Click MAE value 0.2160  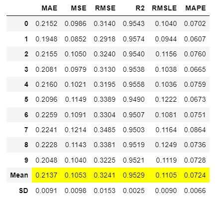(46, 84)
